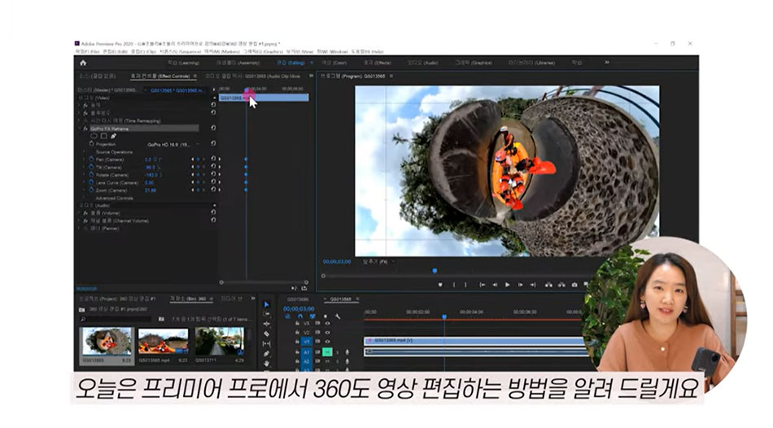Reset the Volume audio effect
This screenshot has width=773, height=428.
click(x=213, y=212)
